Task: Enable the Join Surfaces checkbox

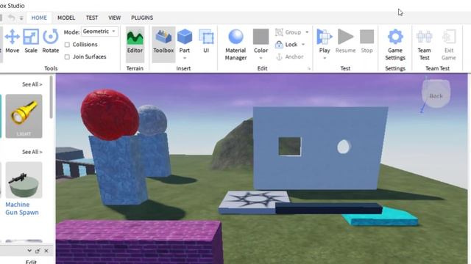Action: pos(67,57)
